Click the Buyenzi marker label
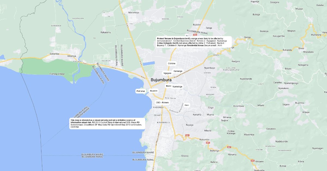327x171 pixels. coord(154,91)
